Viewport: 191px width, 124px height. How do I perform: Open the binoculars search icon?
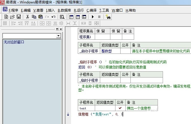(x=108, y=17)
